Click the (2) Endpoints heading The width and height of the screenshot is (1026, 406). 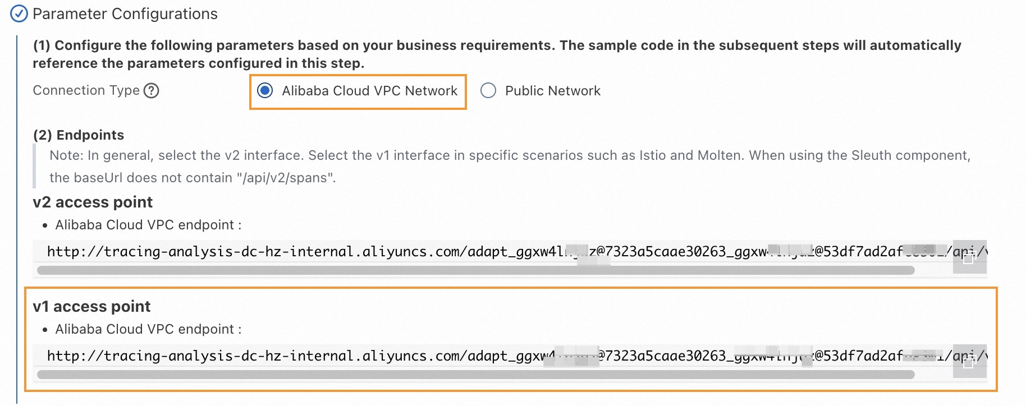click(79, 135)
